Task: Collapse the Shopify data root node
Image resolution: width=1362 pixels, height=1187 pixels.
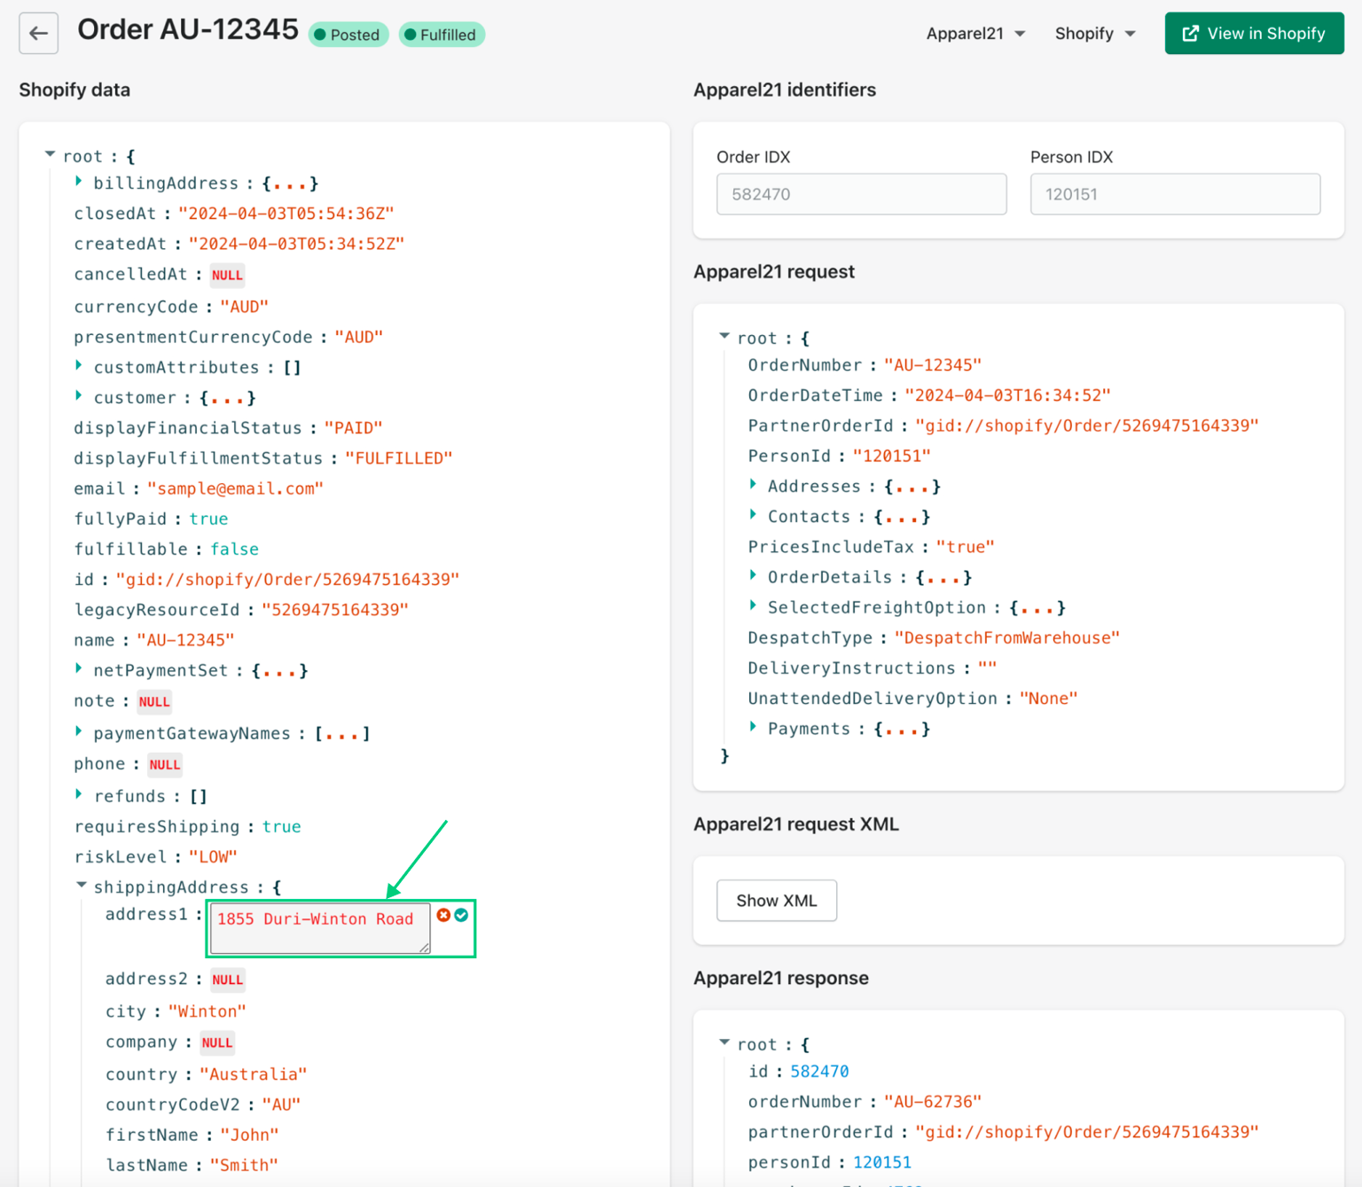Action: click(50, 155)
